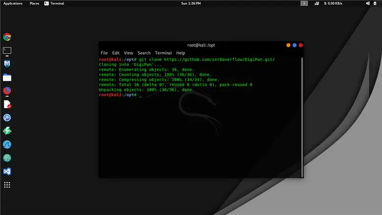Open the volume icon in top bar
382x215 pixels.
[368, 3]
